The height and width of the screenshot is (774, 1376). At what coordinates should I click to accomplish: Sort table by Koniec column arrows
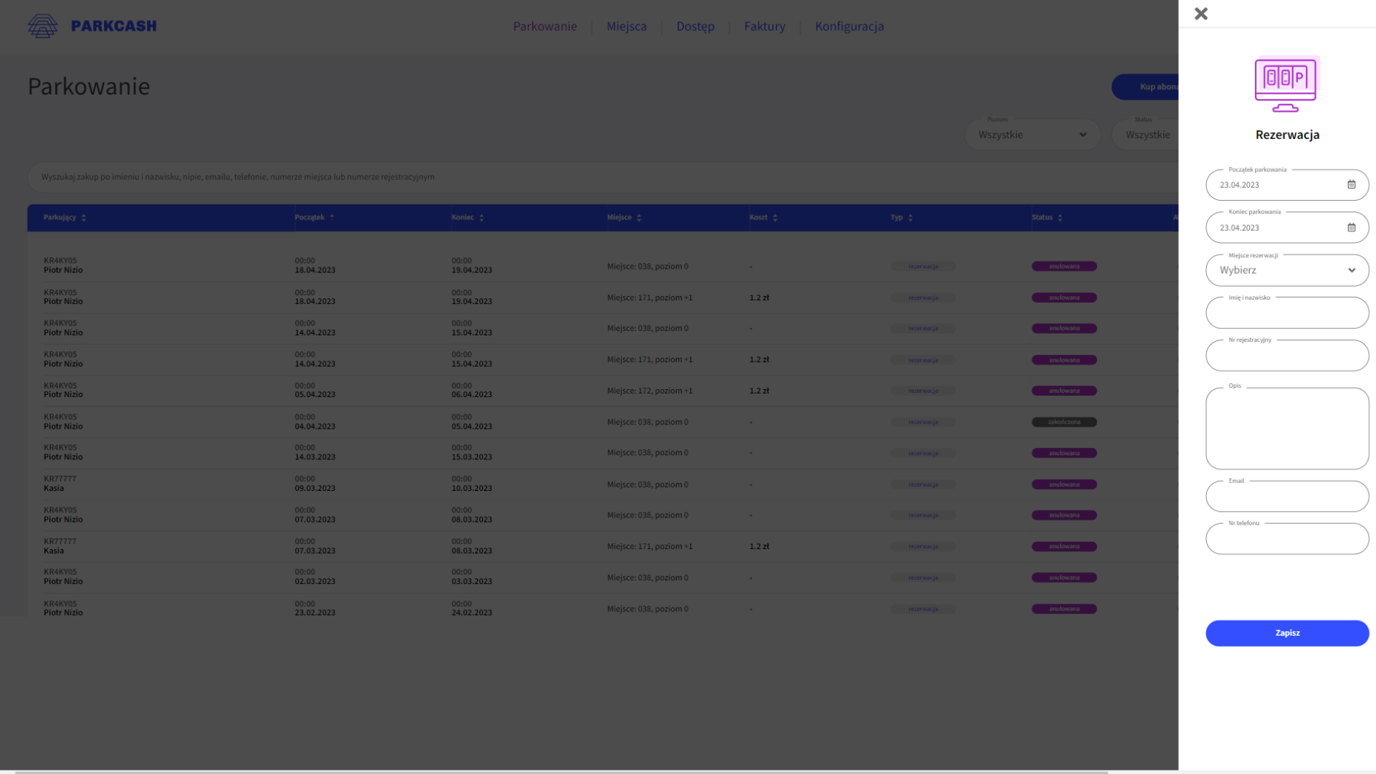click(482, 218)
